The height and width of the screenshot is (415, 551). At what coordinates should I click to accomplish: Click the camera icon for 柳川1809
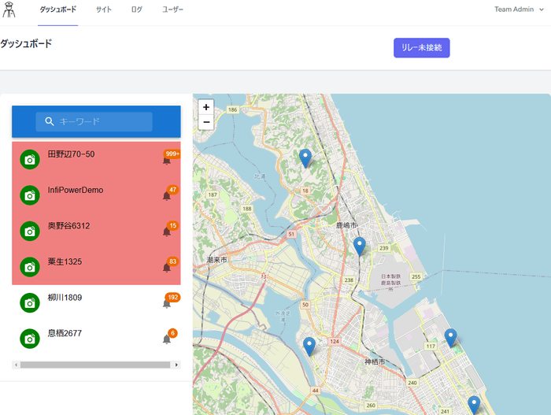[x=29, y=302]
